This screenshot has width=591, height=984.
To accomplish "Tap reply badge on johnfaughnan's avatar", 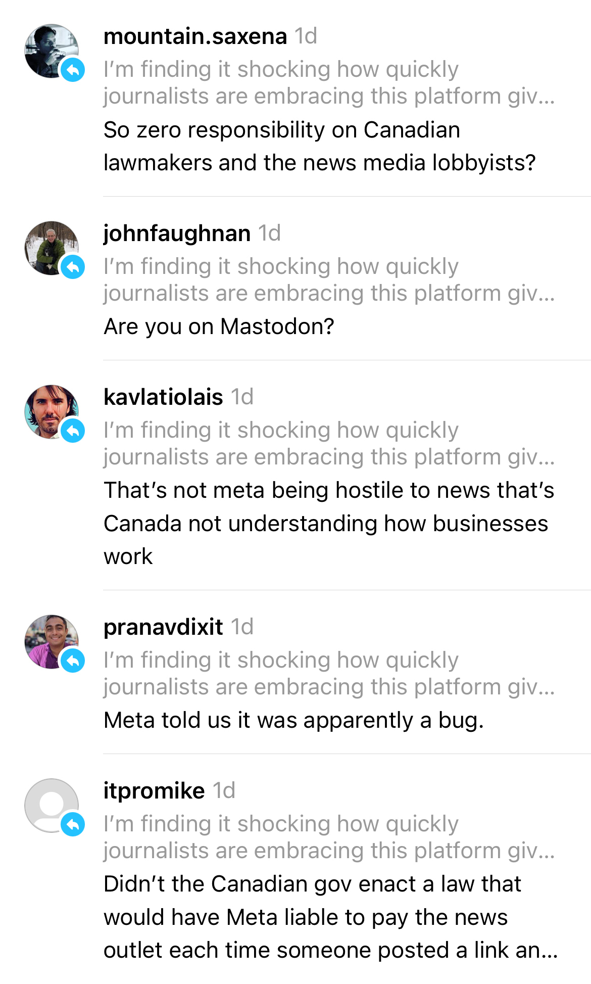I will pyautogui.click(x=73, y=267).
